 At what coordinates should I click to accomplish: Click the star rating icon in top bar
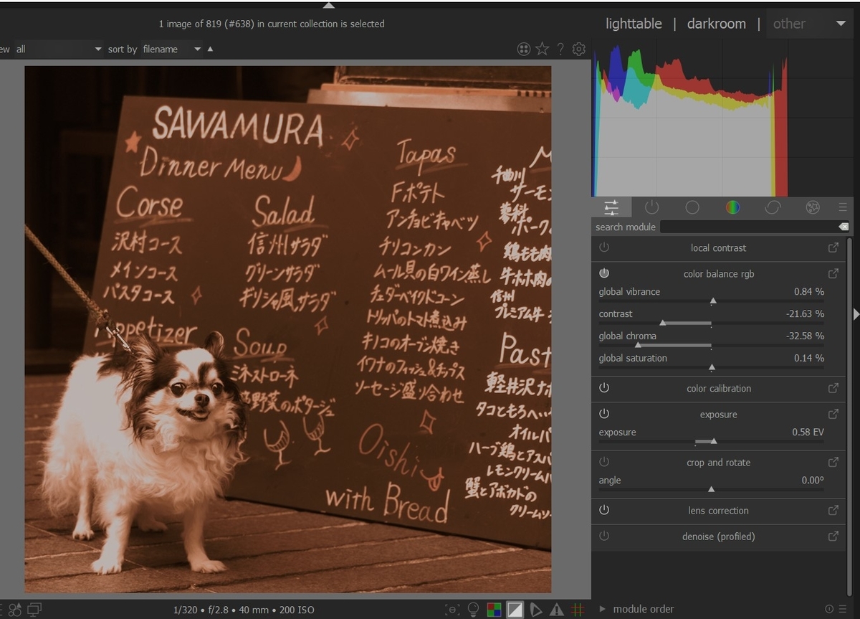[x=543, y=49]
